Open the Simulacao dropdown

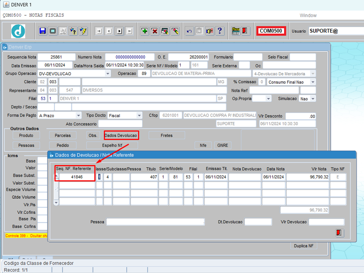312,99
